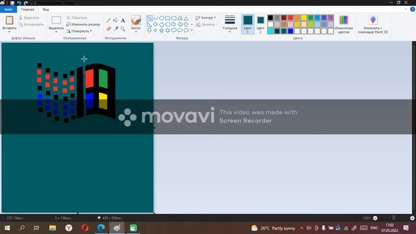
Task: Collapse the ribbon with the chevron
Action: pyautogui.click(x=406, y=9)
